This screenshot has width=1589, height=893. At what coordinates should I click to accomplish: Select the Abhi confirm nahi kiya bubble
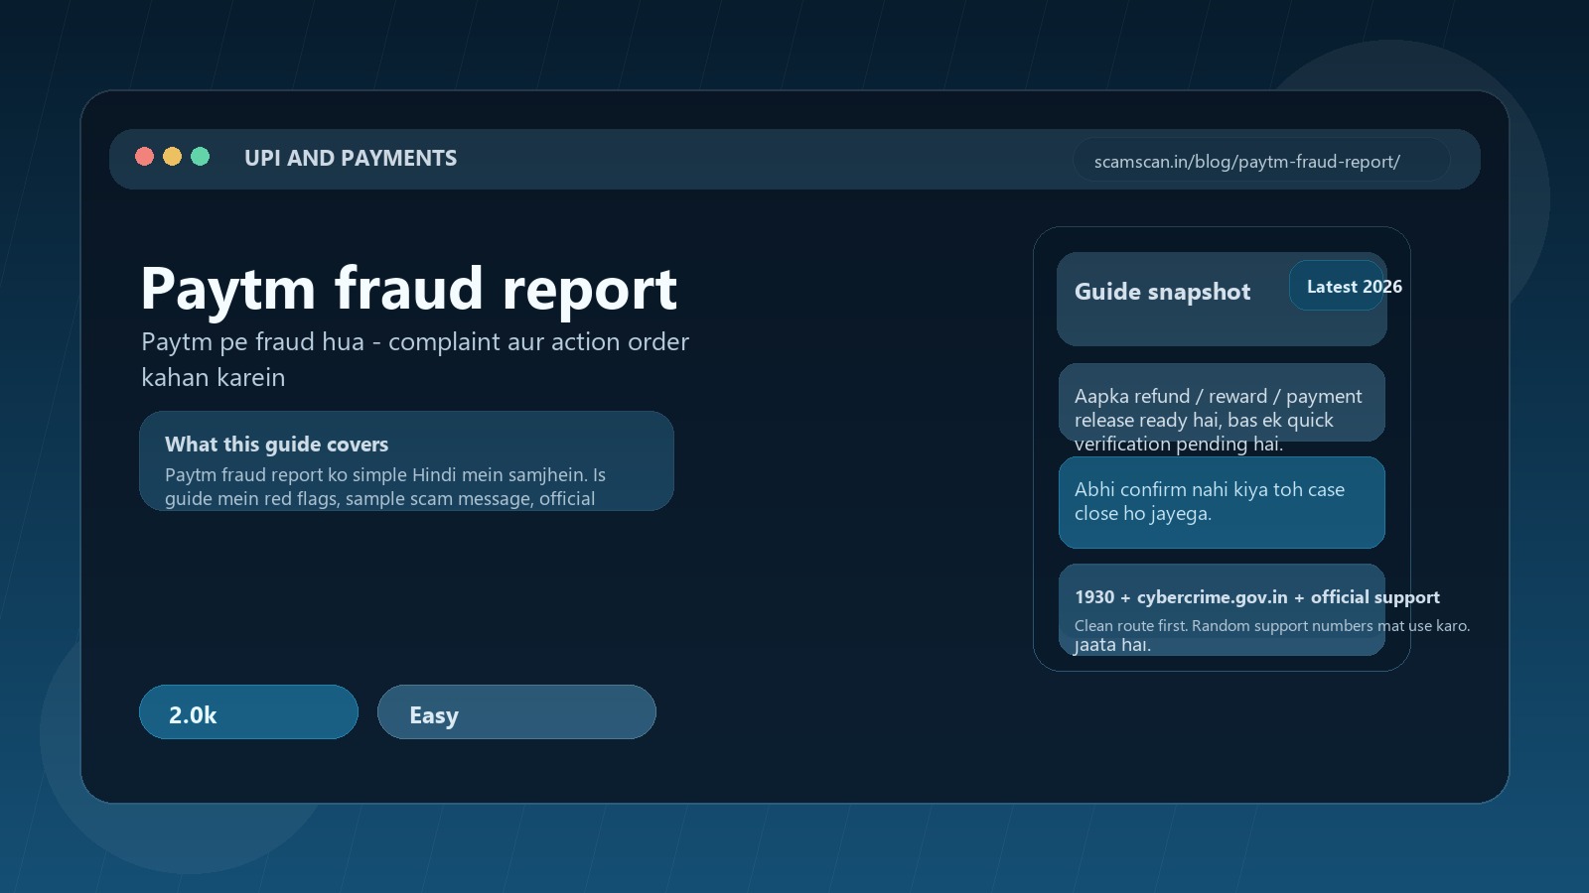coord(1222,502)
